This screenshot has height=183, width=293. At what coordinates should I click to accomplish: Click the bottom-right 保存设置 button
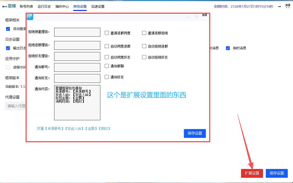tap(277, 173)
